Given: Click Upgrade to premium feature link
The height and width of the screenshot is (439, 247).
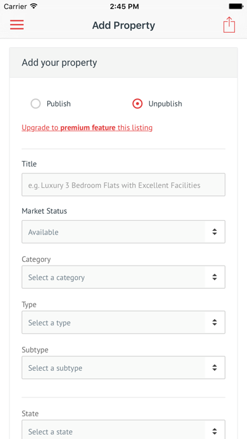Looking at the screenshot, I should click(x=87, y=128).
